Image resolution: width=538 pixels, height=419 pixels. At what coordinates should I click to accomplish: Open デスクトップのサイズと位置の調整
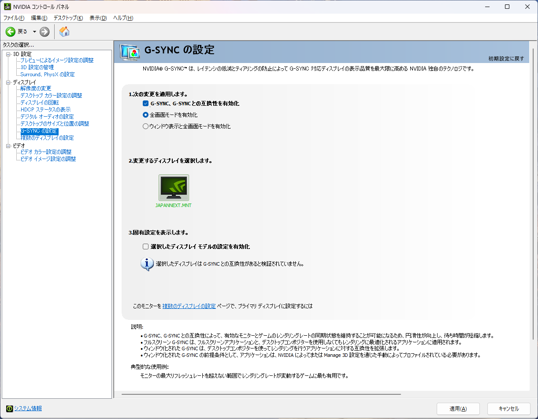(55, 124)
